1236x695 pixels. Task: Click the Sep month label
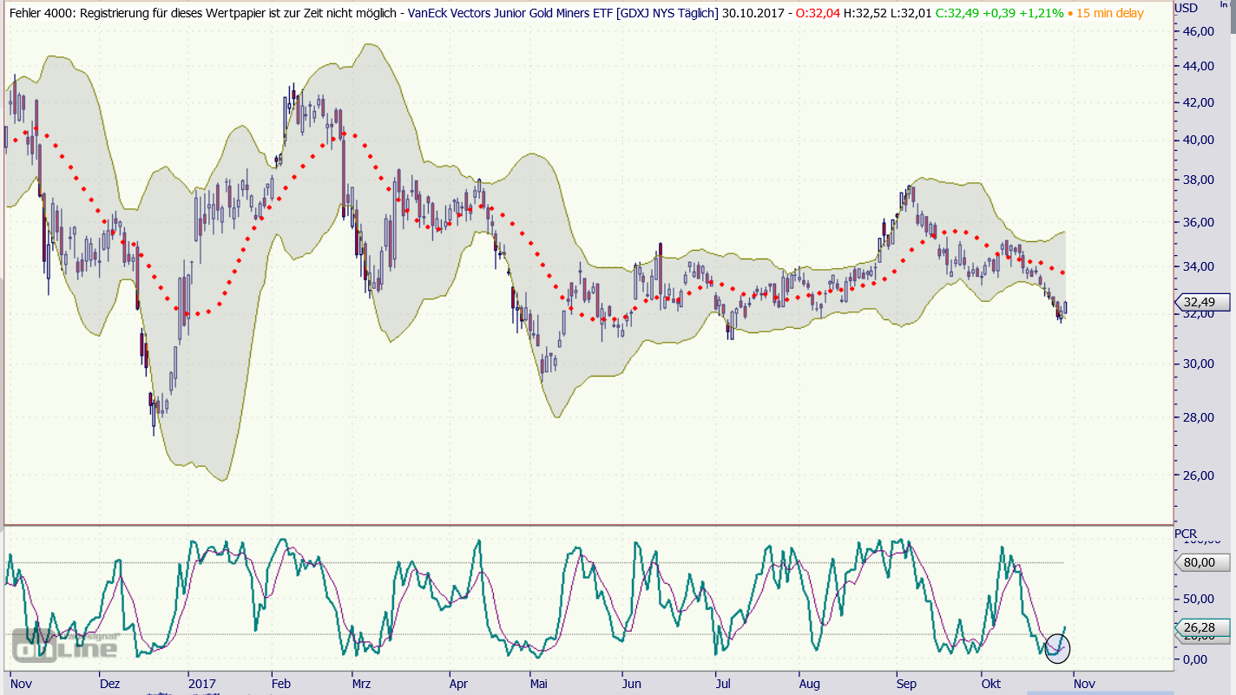pyautogui.click(x=905, y=684)
